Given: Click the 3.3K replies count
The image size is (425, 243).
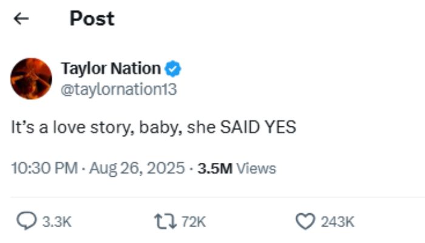Looking at the screenshot, I should click(56, 222).
